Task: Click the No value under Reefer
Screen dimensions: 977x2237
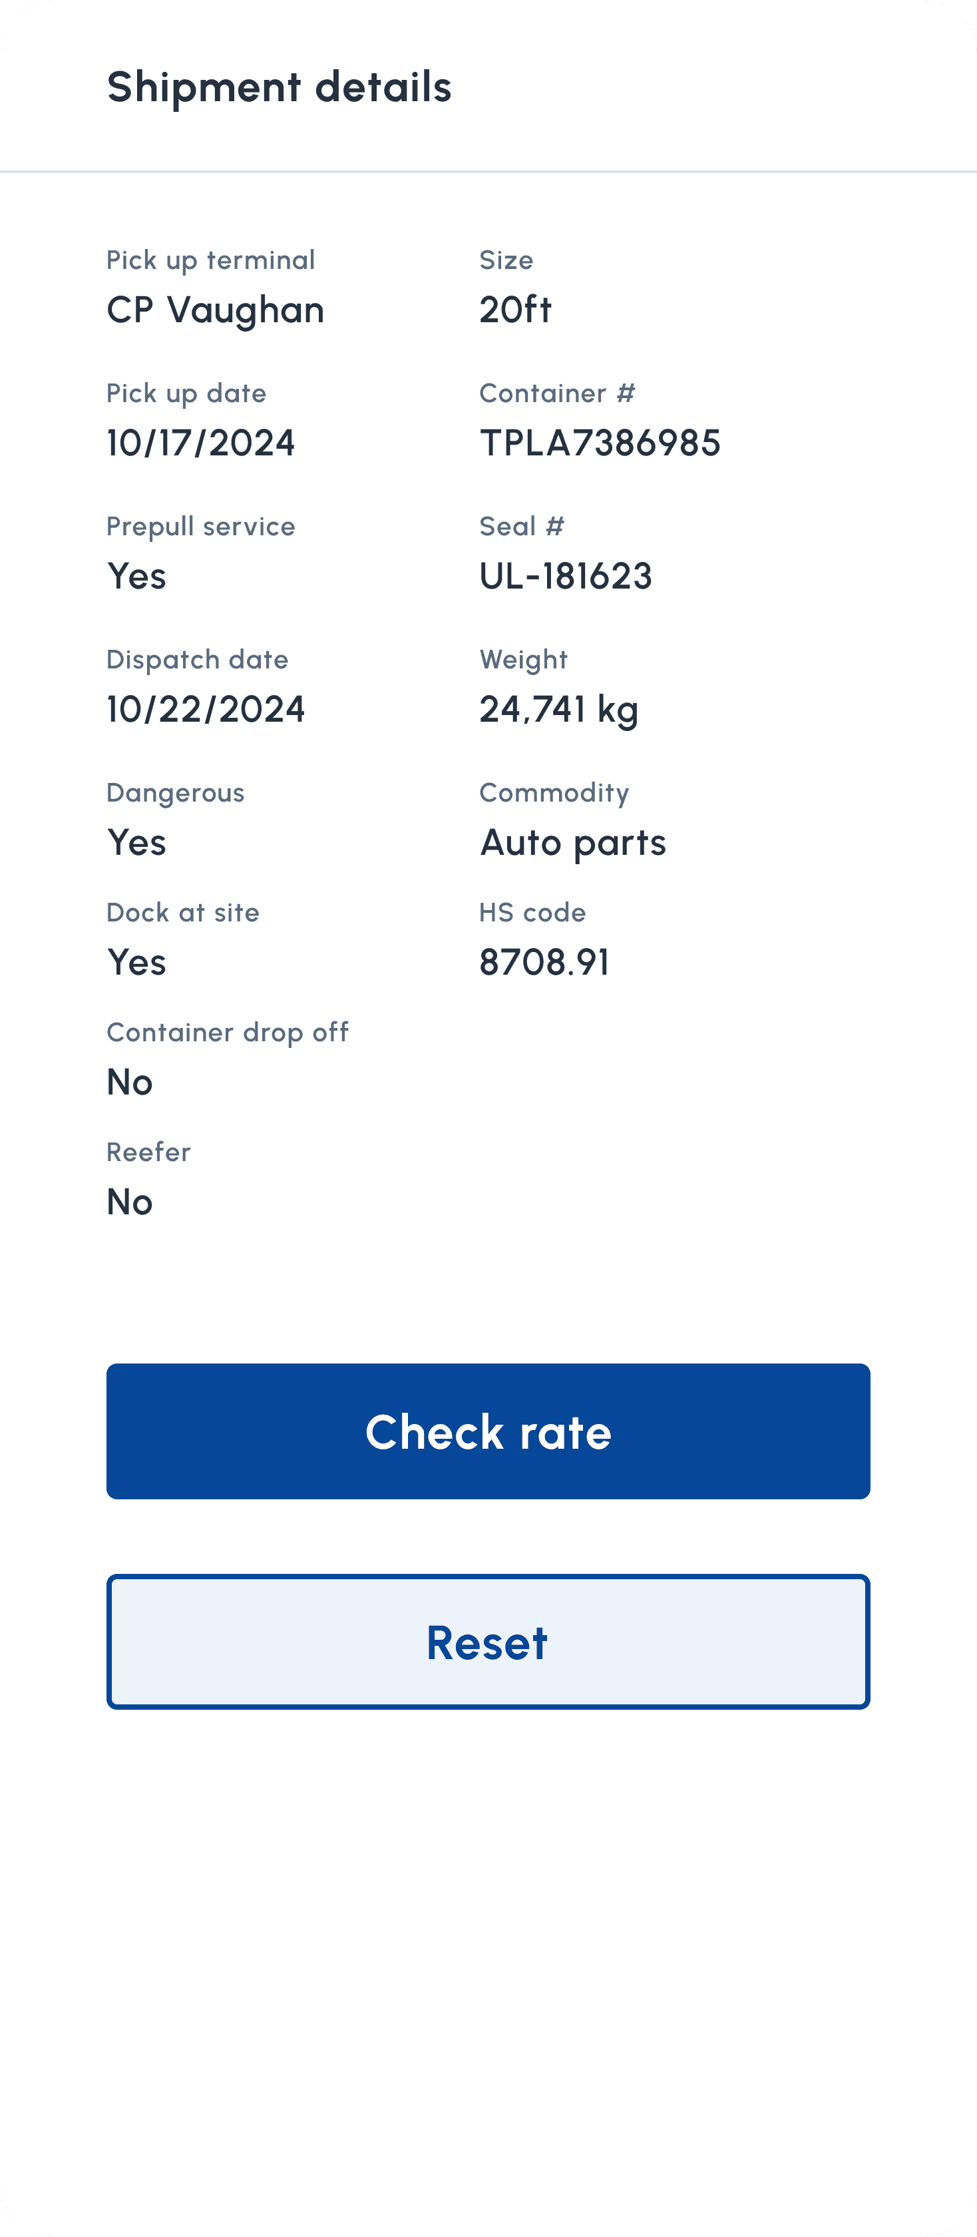Action: [x=129, y=1202]
